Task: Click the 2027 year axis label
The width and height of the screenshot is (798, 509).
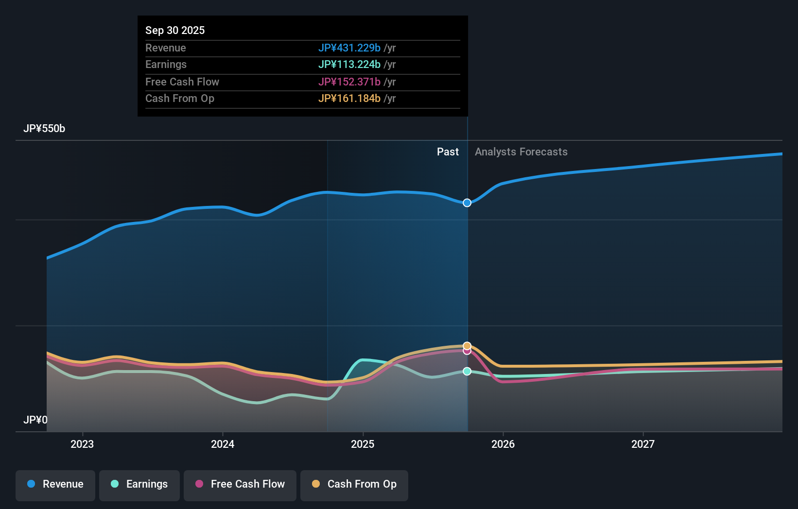Action: click(643, 444)
